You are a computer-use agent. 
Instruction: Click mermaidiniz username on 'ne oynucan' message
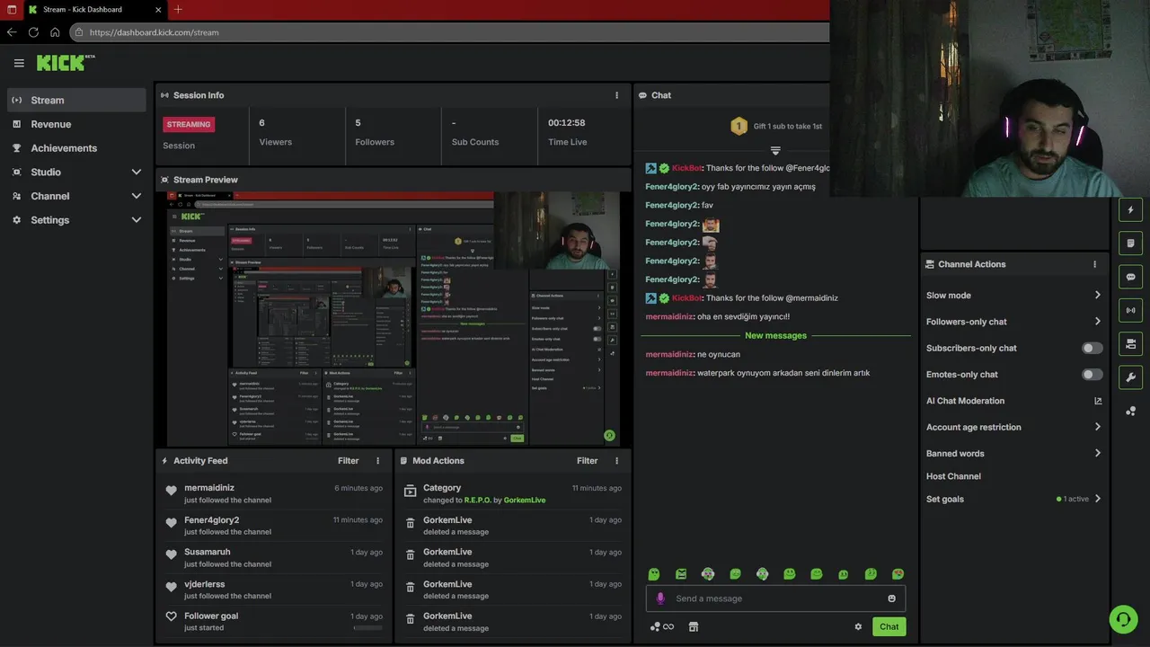pyautogui.click(x=669, y=354)
